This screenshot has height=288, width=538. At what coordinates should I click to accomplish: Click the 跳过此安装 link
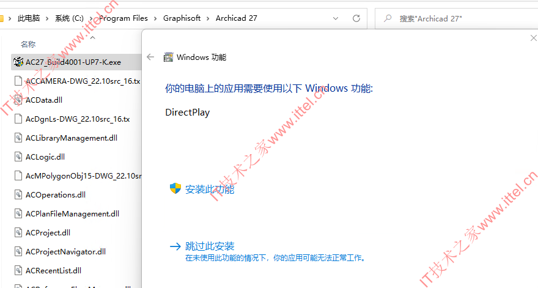[x=210, y=246]
